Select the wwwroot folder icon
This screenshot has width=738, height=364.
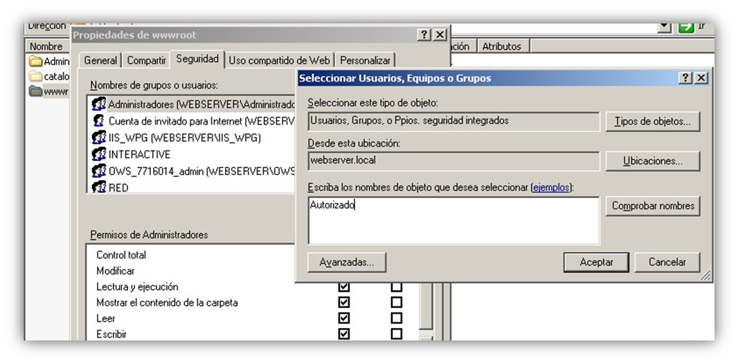[35, 91]
